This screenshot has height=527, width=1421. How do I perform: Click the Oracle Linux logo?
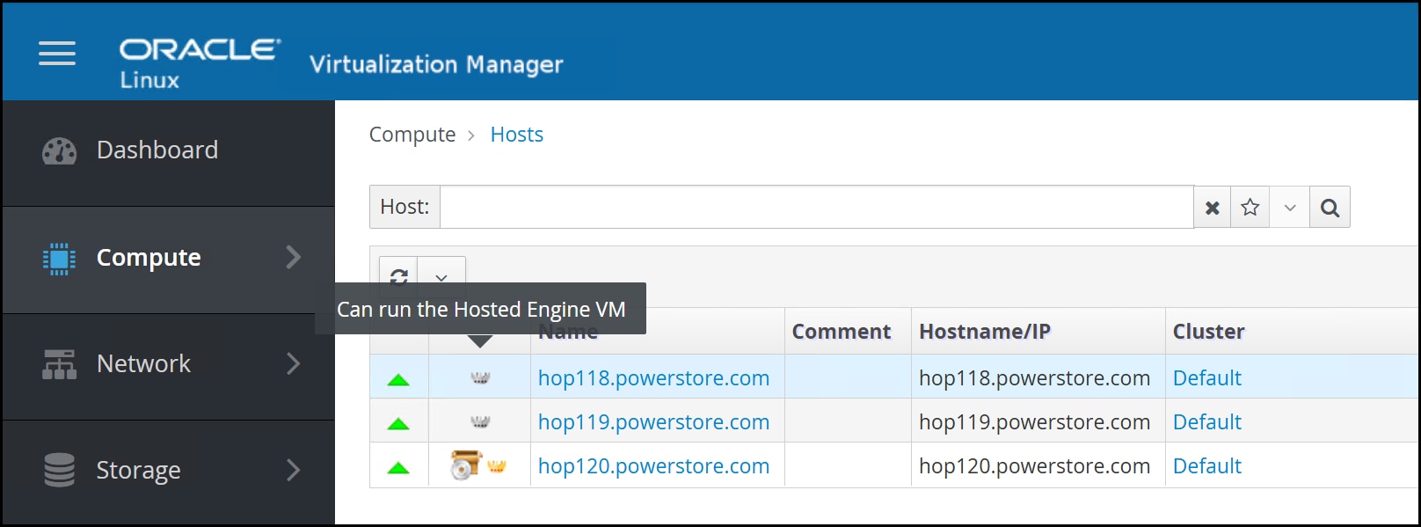click(x=200, y=63)
